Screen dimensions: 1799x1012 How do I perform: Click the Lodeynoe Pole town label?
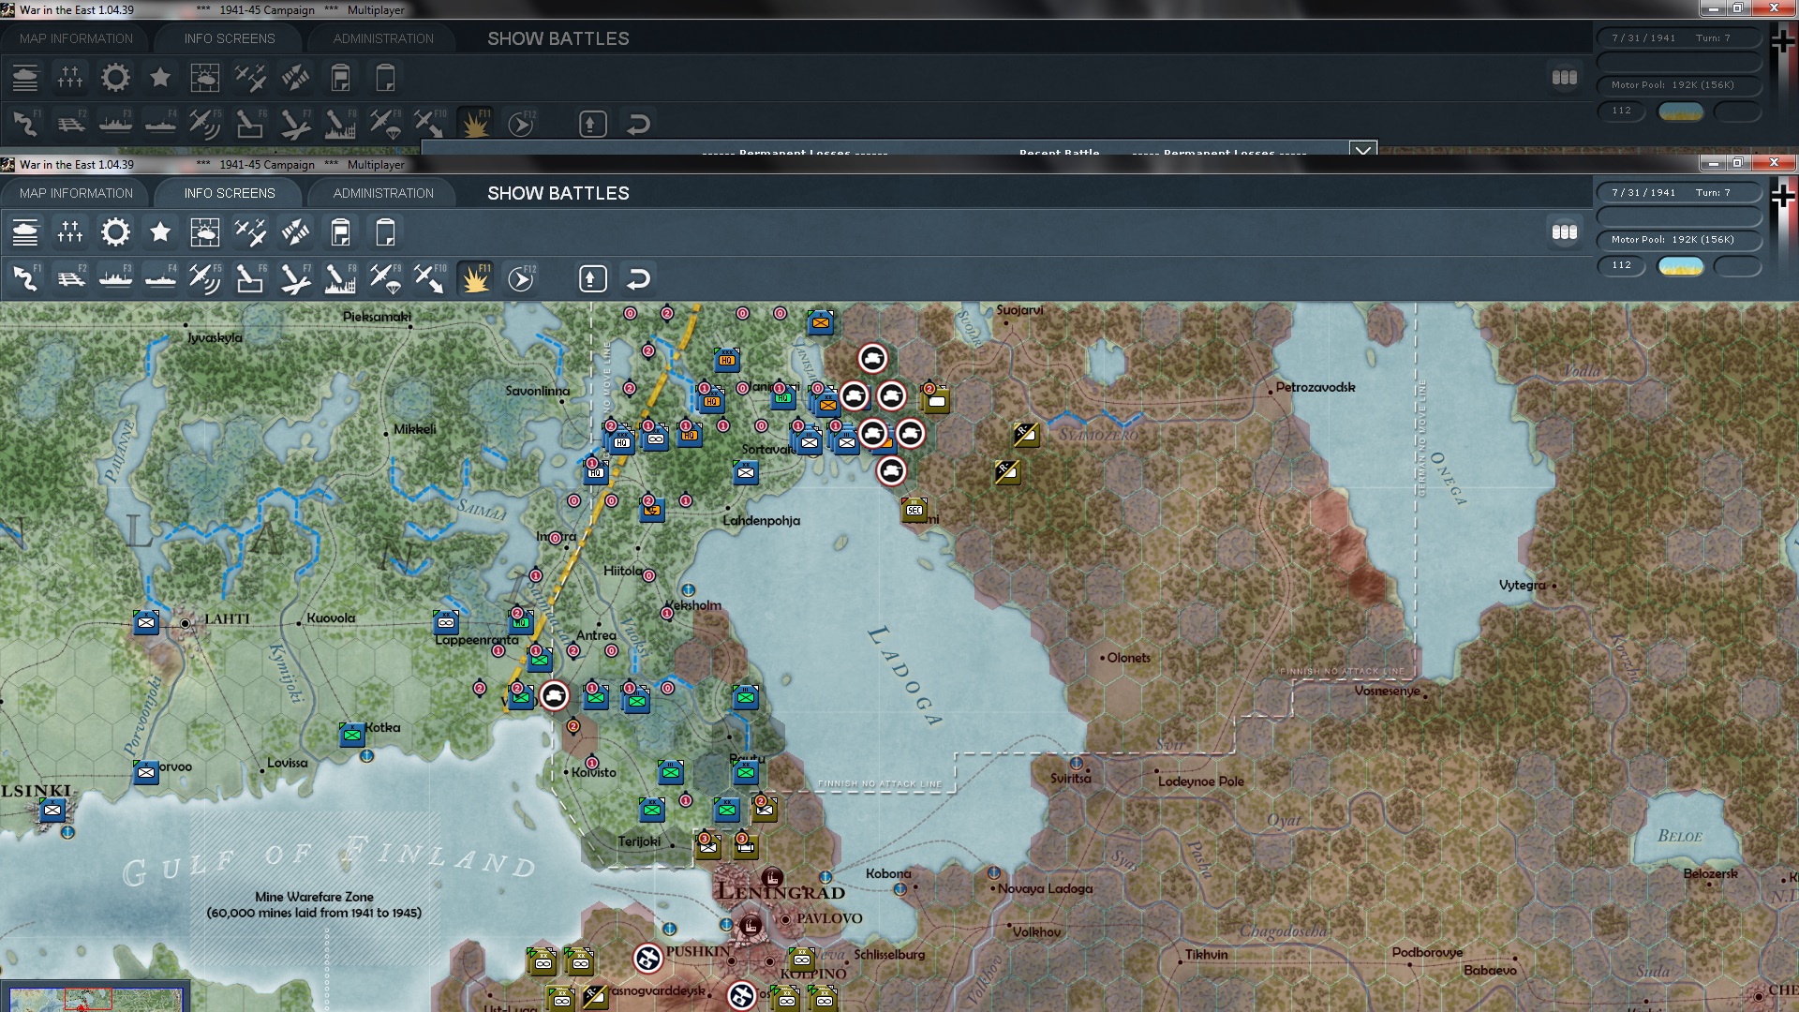1200,781
